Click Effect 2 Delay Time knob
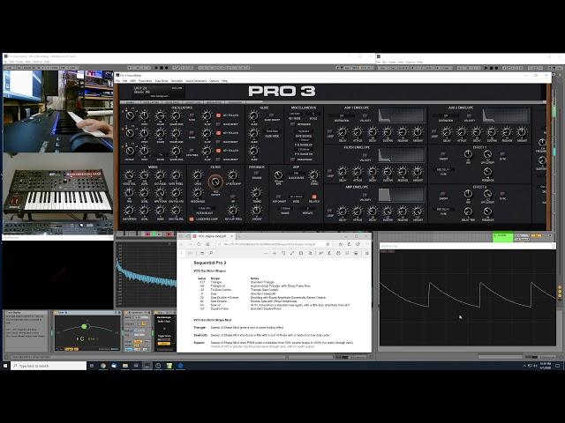 [468, 211]
